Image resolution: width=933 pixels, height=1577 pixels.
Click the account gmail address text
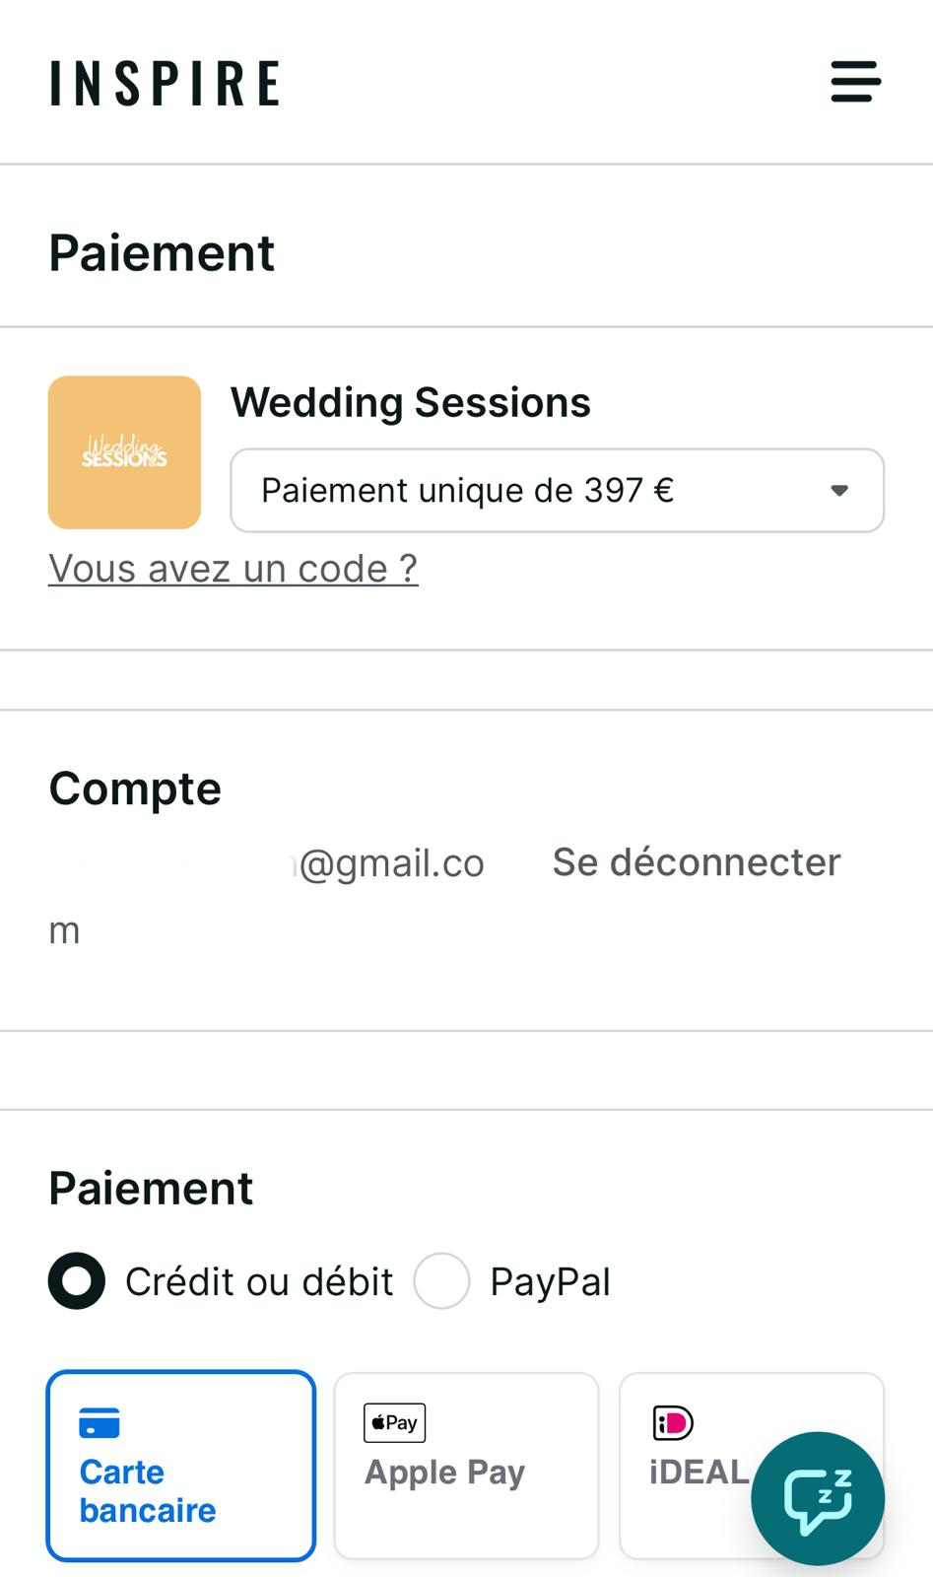point(390,863)
